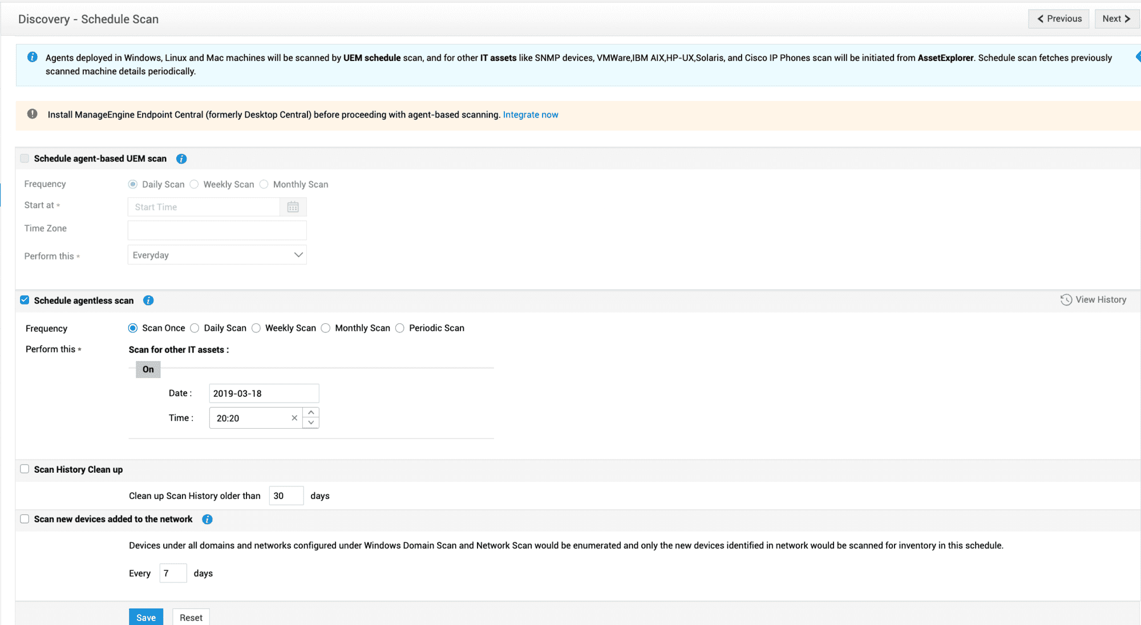Go to the Next wizard page
The width and height of the screenshot is (1141, 625).
pyautogui.click(x=1116, y=19)
